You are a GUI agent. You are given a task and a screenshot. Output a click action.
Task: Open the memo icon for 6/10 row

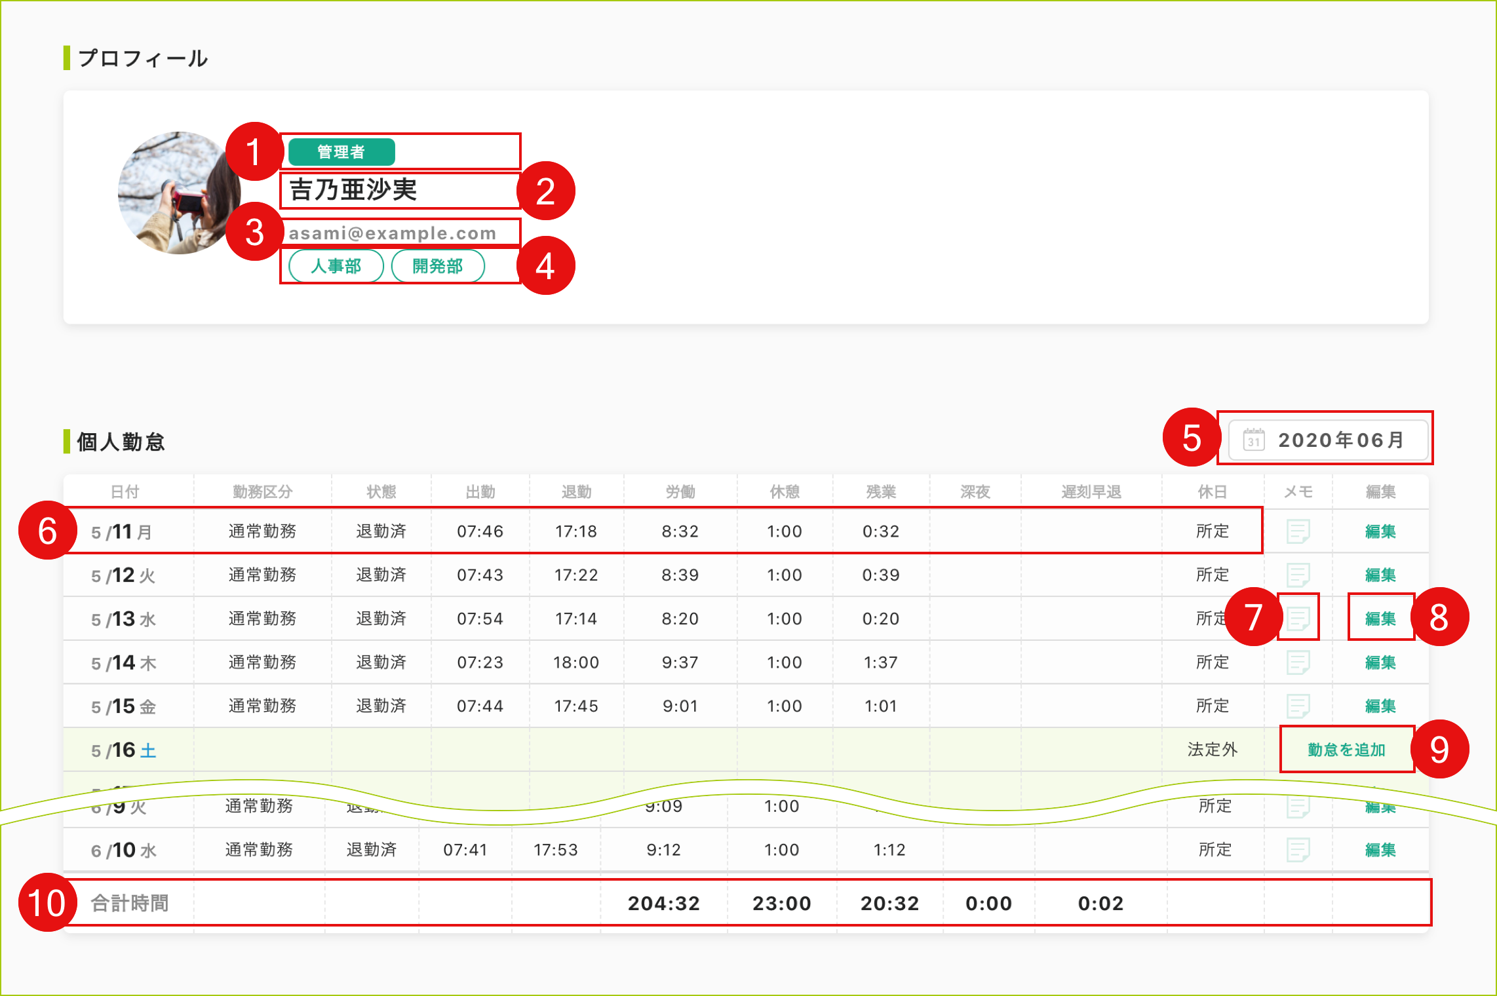(x=1298, y=850)
